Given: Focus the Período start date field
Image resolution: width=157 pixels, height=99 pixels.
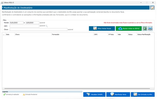Looking at the screenshot, I should pos(16,23).
